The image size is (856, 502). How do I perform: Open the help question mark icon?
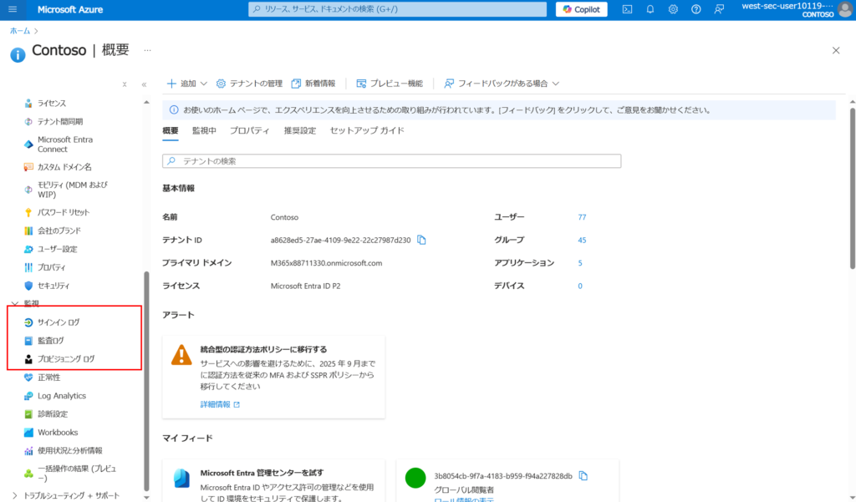coord(696,9)
